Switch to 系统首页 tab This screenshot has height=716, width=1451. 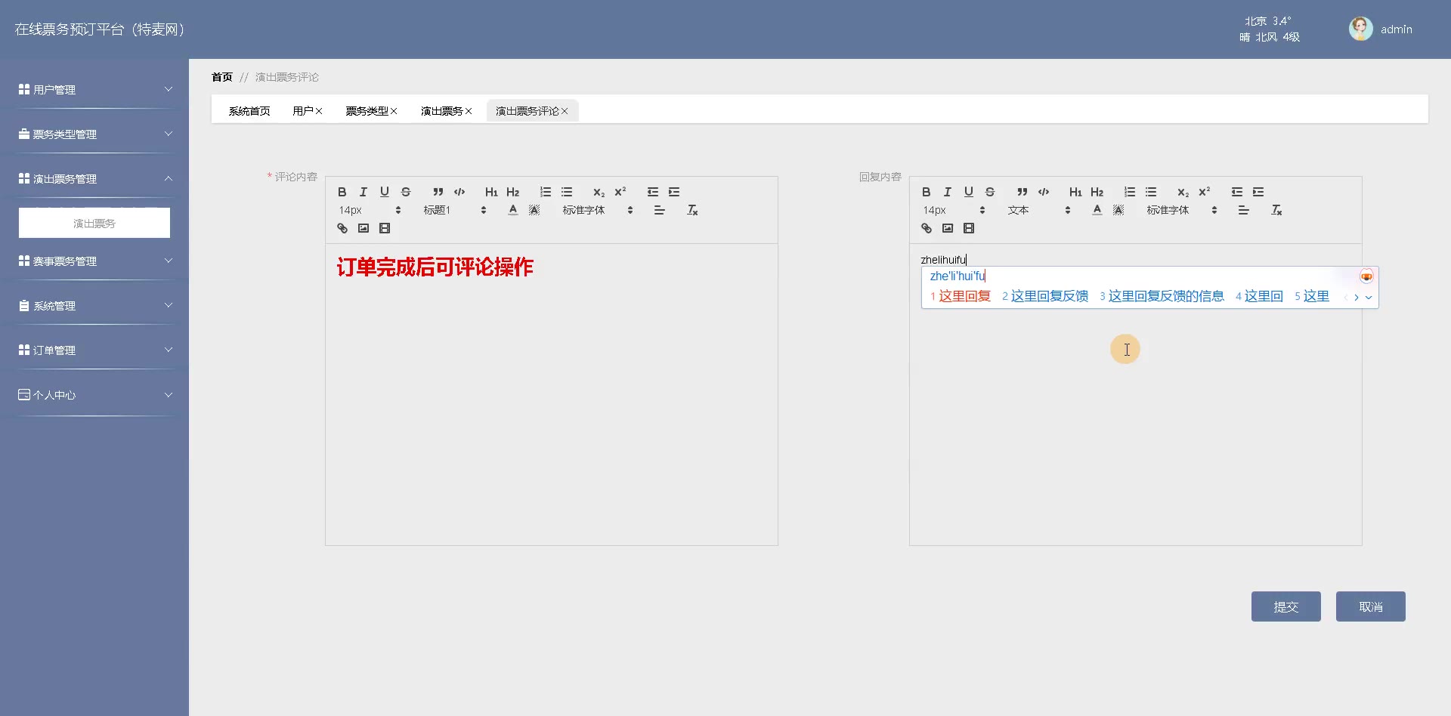[x=249, y=111]
